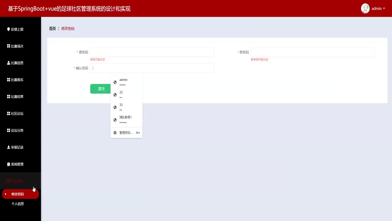Select 修改密码 submenu item
The image size is (392, 221).
[x=20, y=194]
